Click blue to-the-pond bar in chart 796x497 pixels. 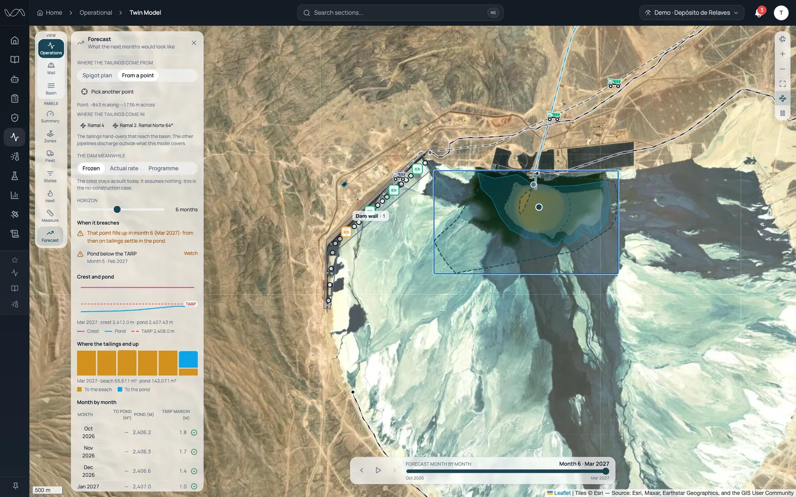(x=188, y=359)
